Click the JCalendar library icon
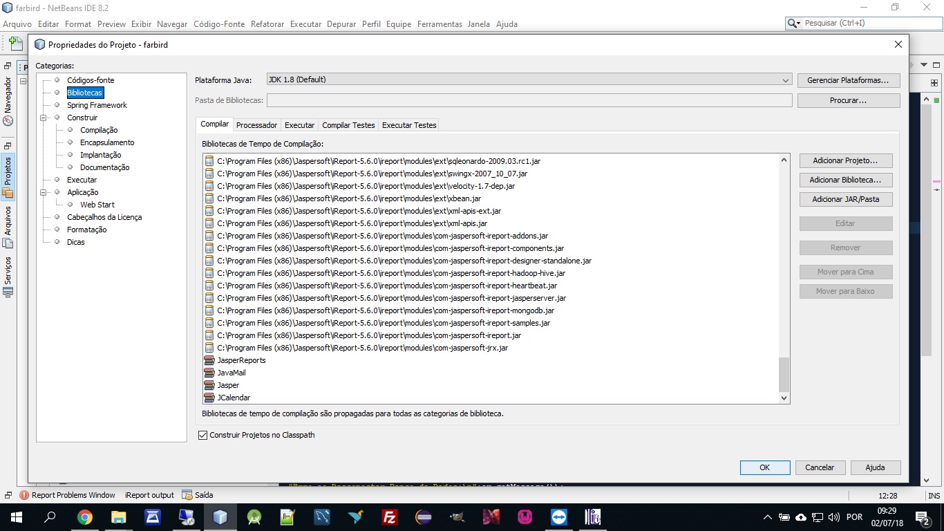This screenshot has height=531, width=944. (x=209, y=398)
